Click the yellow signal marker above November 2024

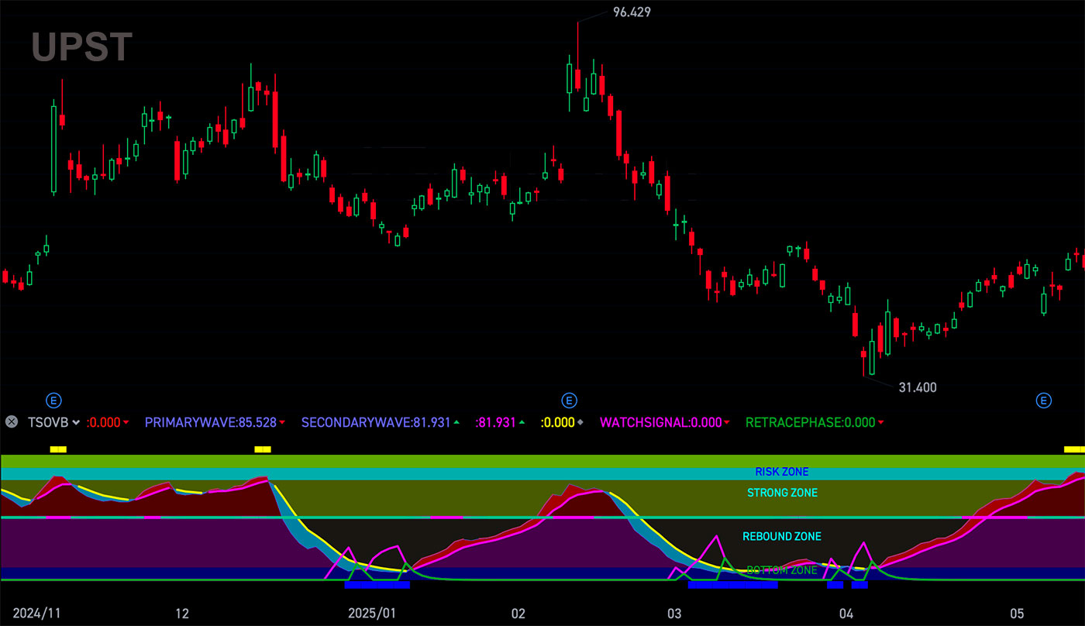click(58, 449)
